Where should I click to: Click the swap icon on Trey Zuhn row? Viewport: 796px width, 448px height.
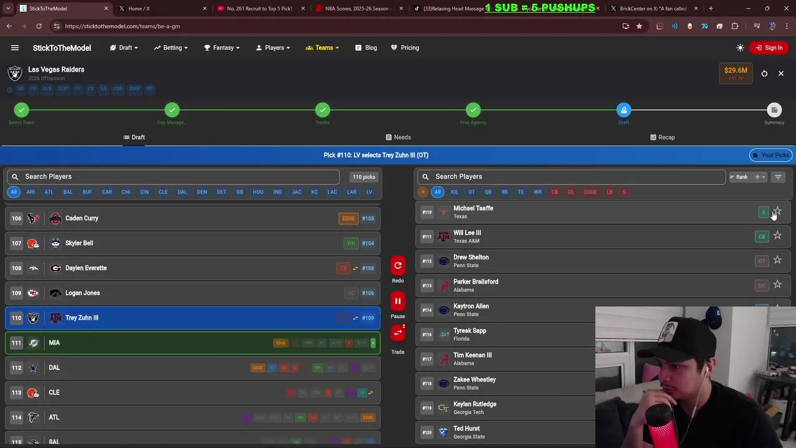(355, 318)
